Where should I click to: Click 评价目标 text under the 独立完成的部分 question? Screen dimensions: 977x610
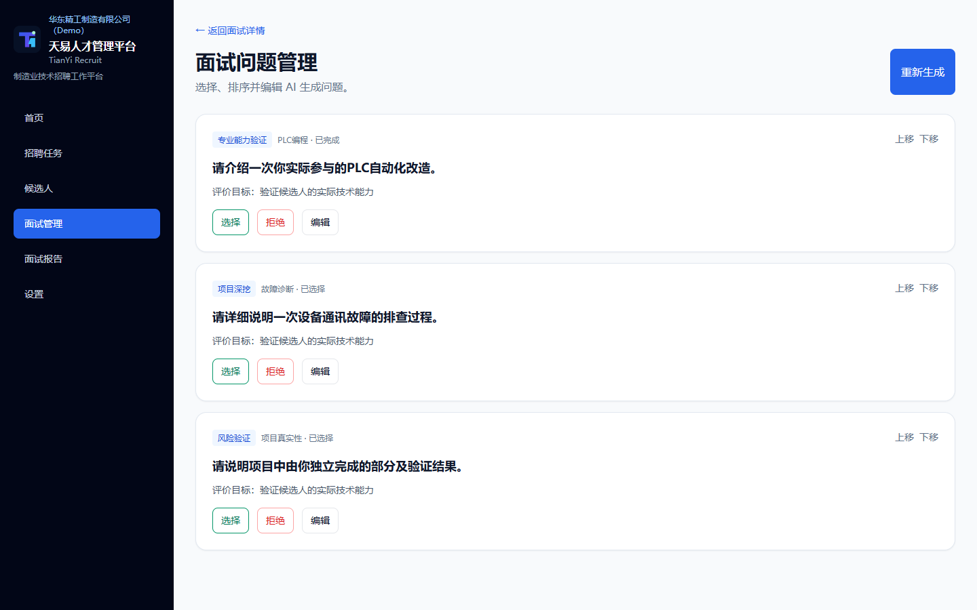click(x=293, y=490)
